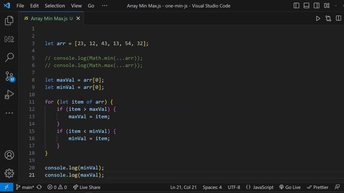Click comment '// console.log(Math.min(...arr));'
Viewport: 344px width, 193px height.
tap(94, 58)
